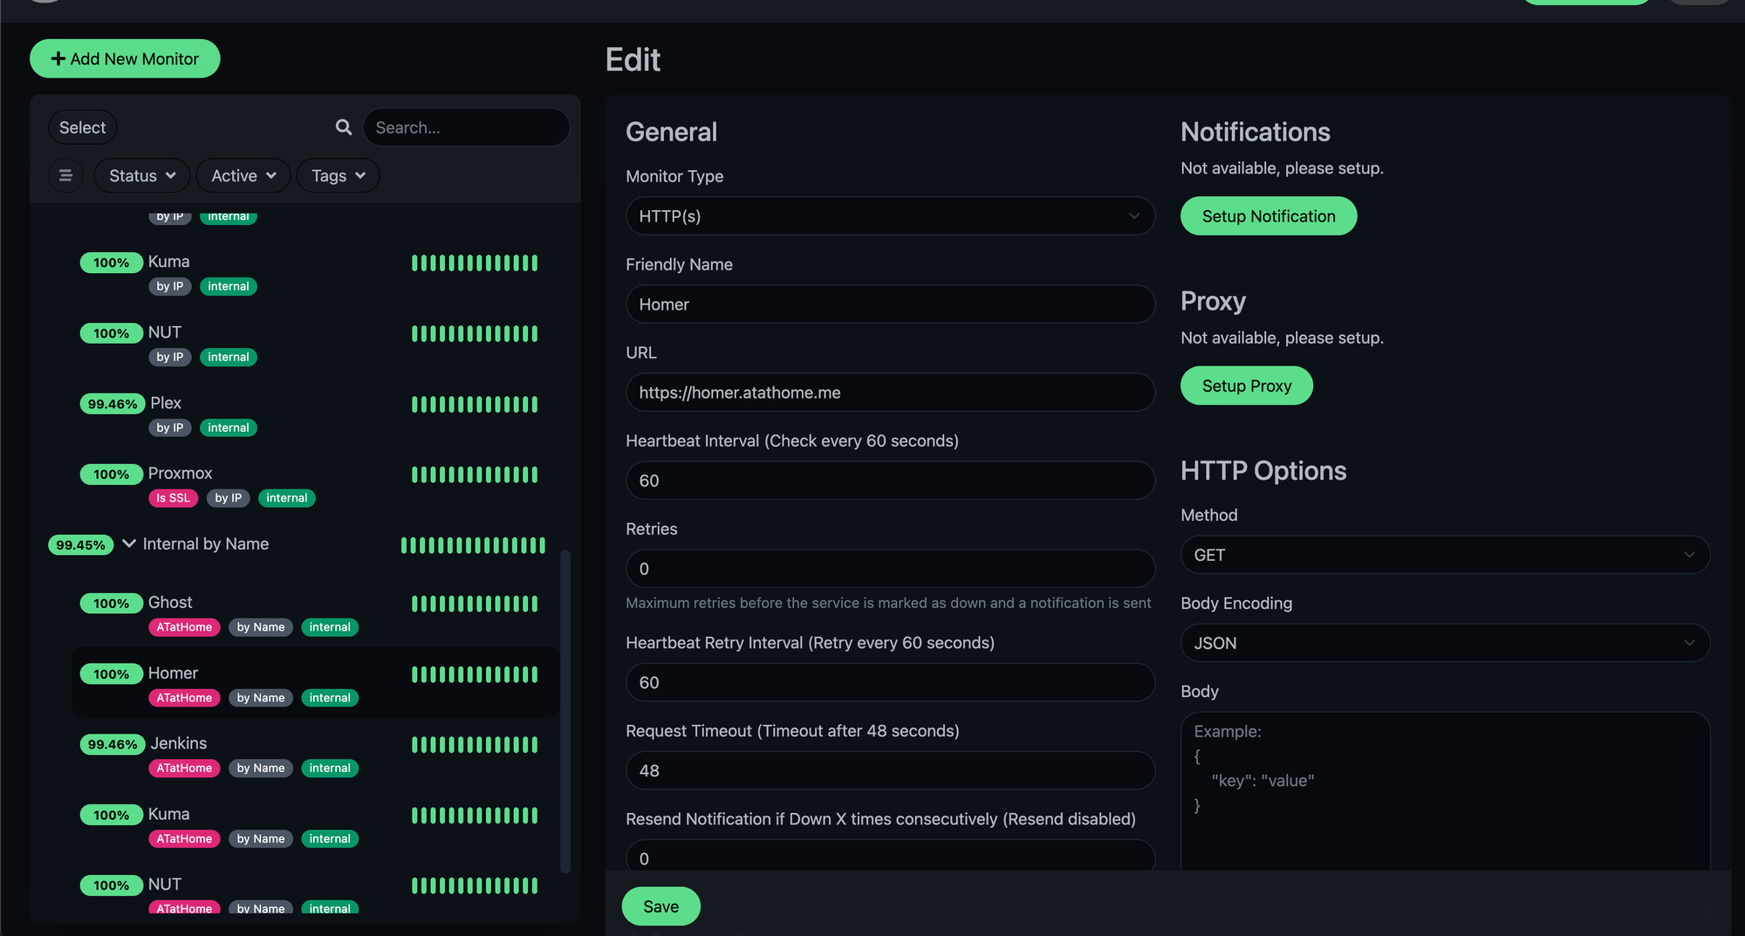Click the search magnifier icon

(344, 127)
